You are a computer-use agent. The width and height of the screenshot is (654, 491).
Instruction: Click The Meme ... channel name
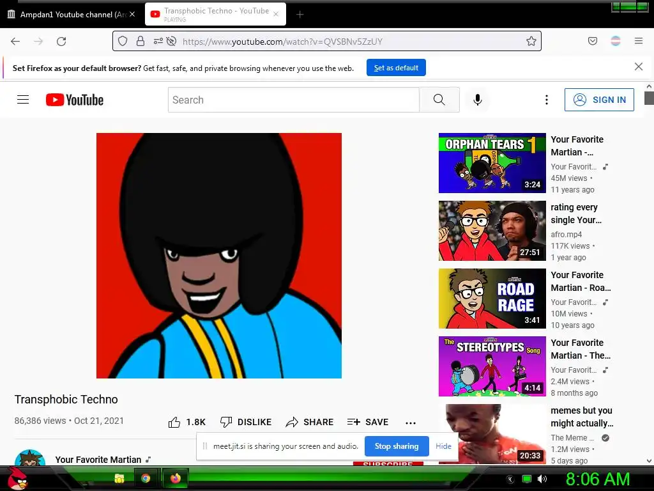[572, 437]
